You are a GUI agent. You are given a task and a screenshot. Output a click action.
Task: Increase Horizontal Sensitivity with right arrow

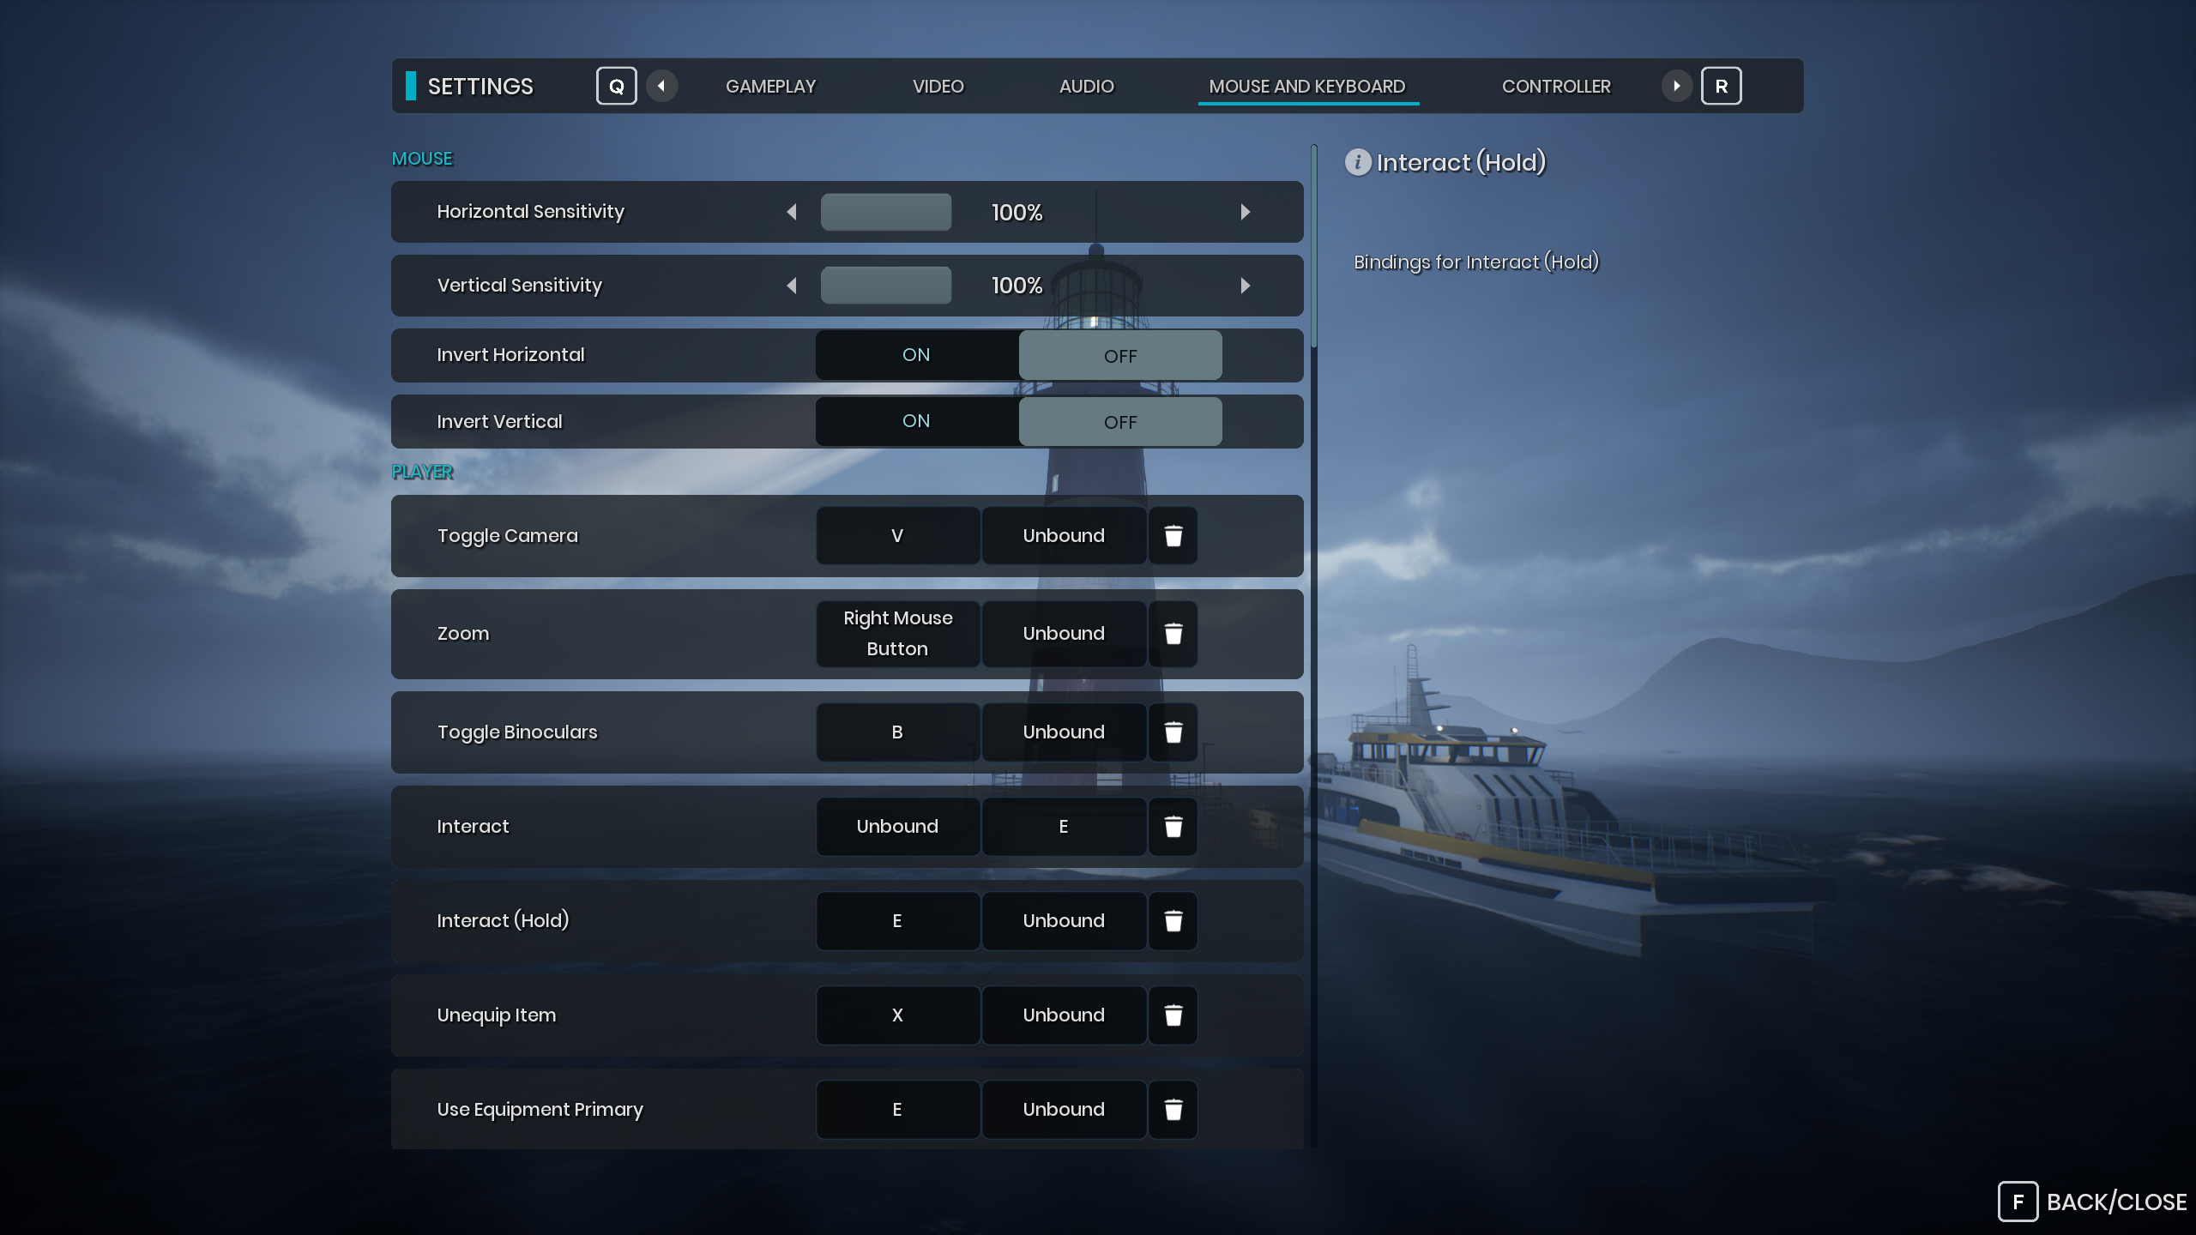pyautogui.click(x=1245, y=212)
